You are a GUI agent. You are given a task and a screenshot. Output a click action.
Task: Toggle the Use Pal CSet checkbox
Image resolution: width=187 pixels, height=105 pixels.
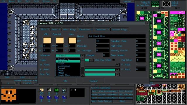pyautogui.click(x=114, y=60)
